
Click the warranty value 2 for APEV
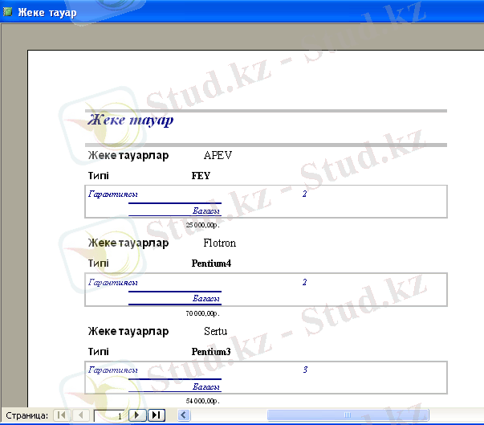coord(304,194)
